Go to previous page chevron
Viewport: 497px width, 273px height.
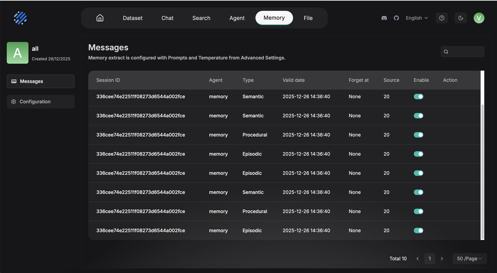coord(417,259)
